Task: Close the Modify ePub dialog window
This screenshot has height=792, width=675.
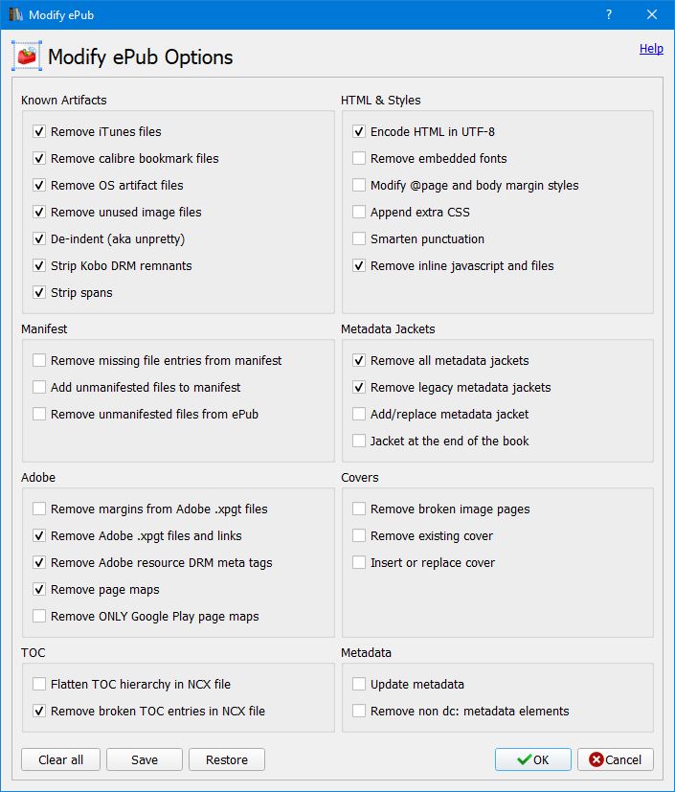Action: coord(652,14)
